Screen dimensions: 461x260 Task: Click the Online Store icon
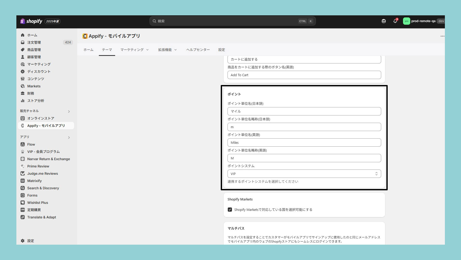[x=23, y=118]
